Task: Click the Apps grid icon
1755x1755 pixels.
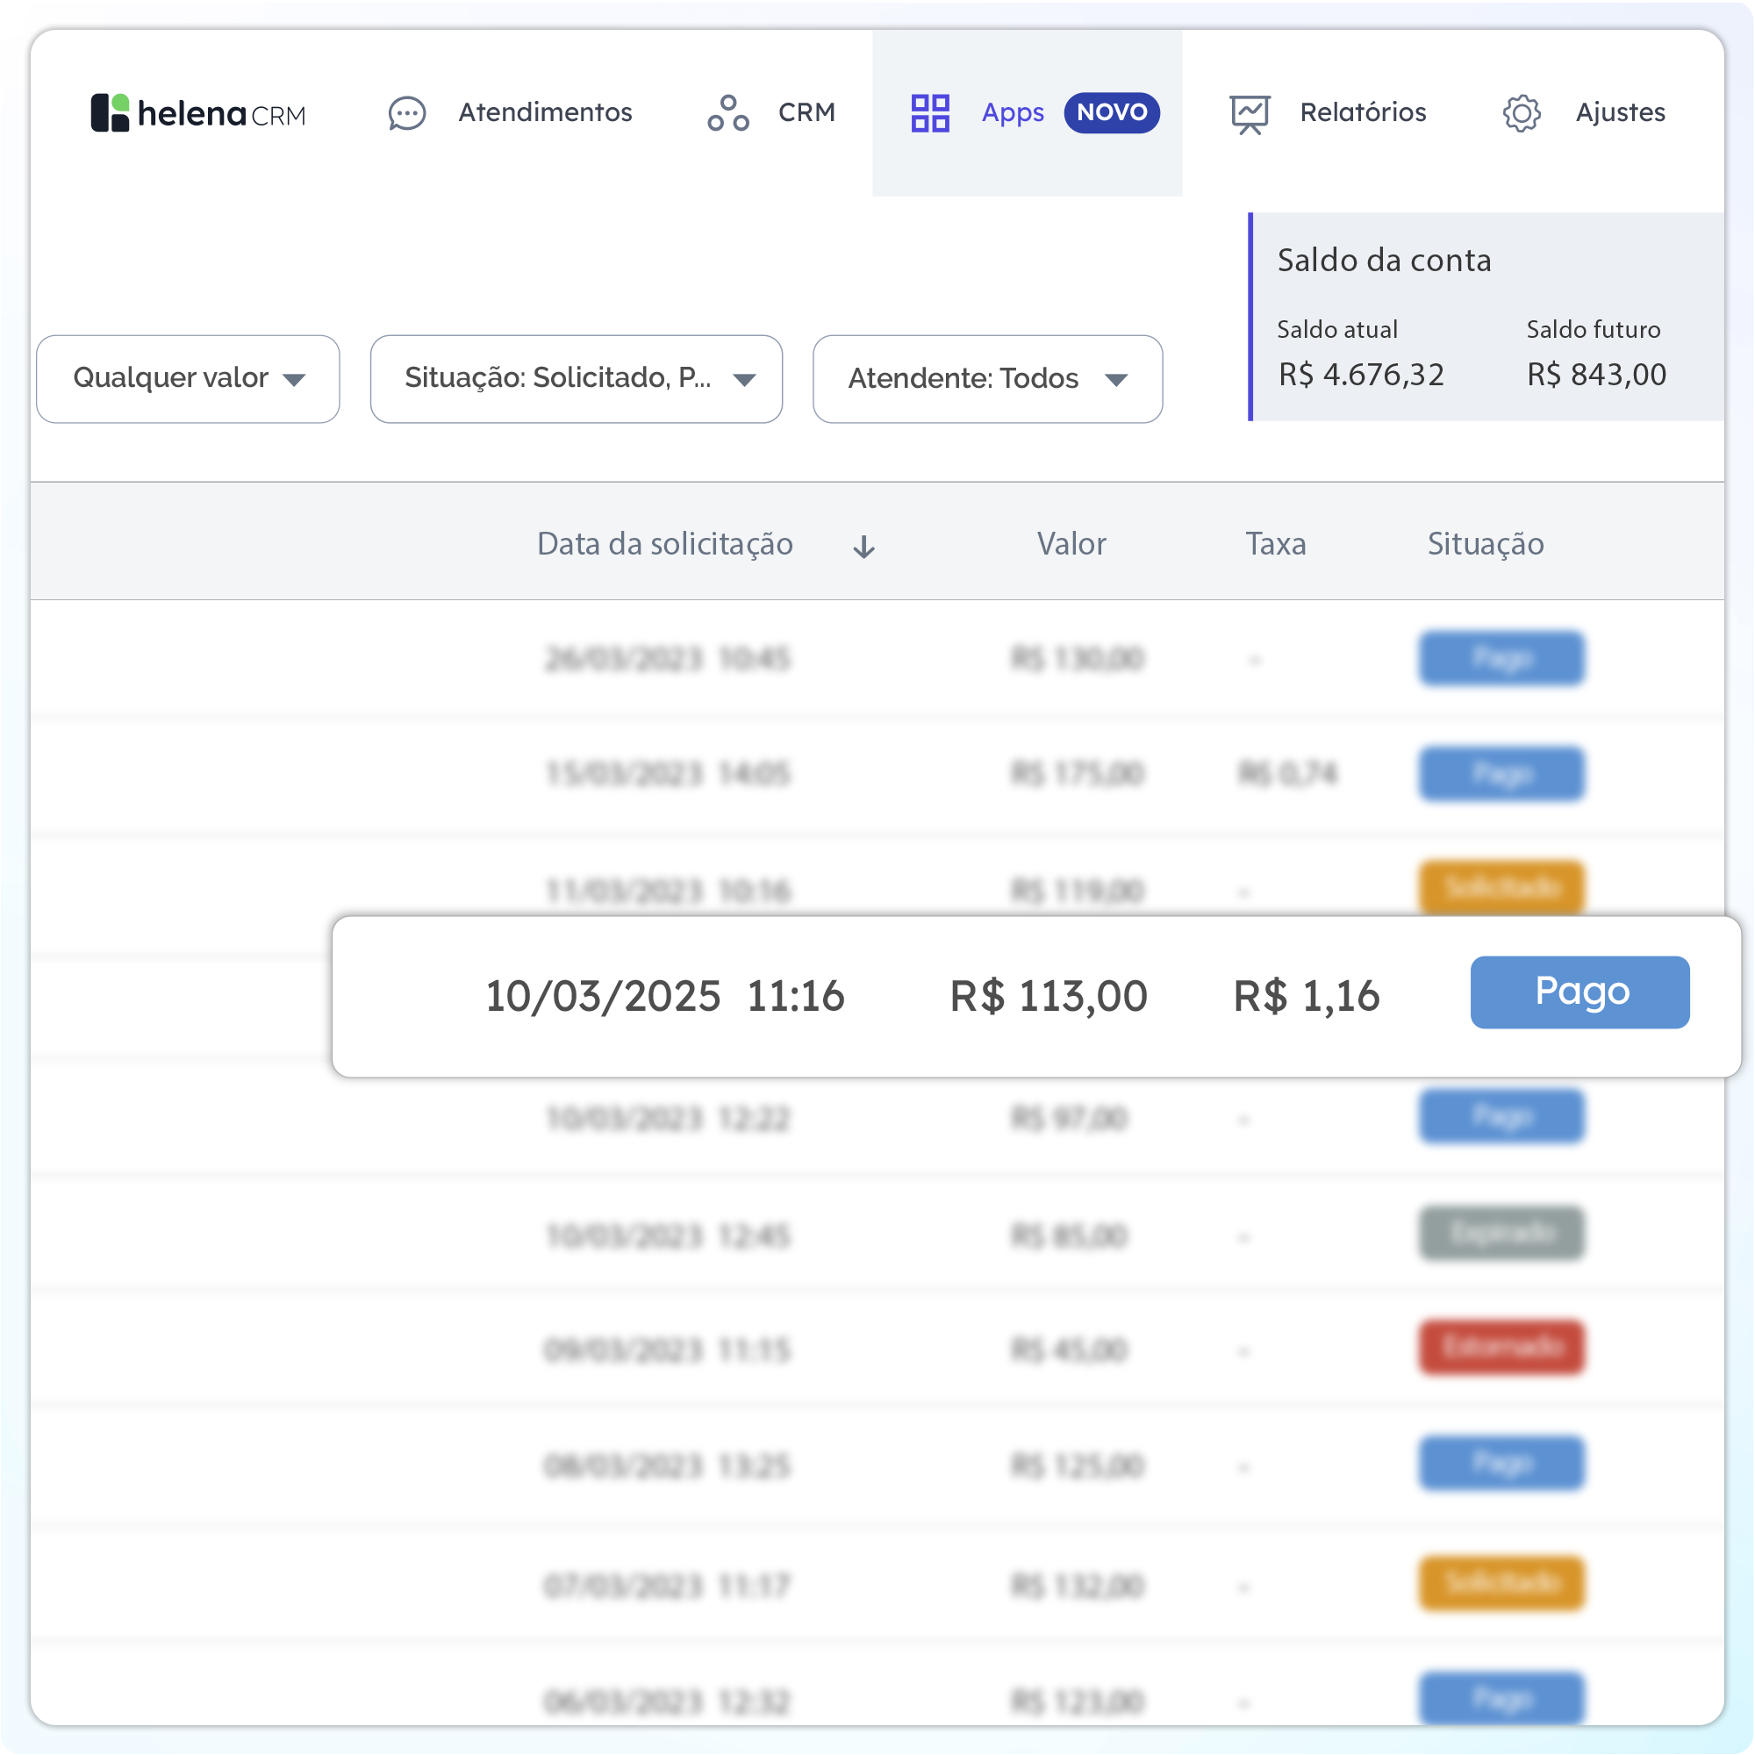Action: pos(930,113)
